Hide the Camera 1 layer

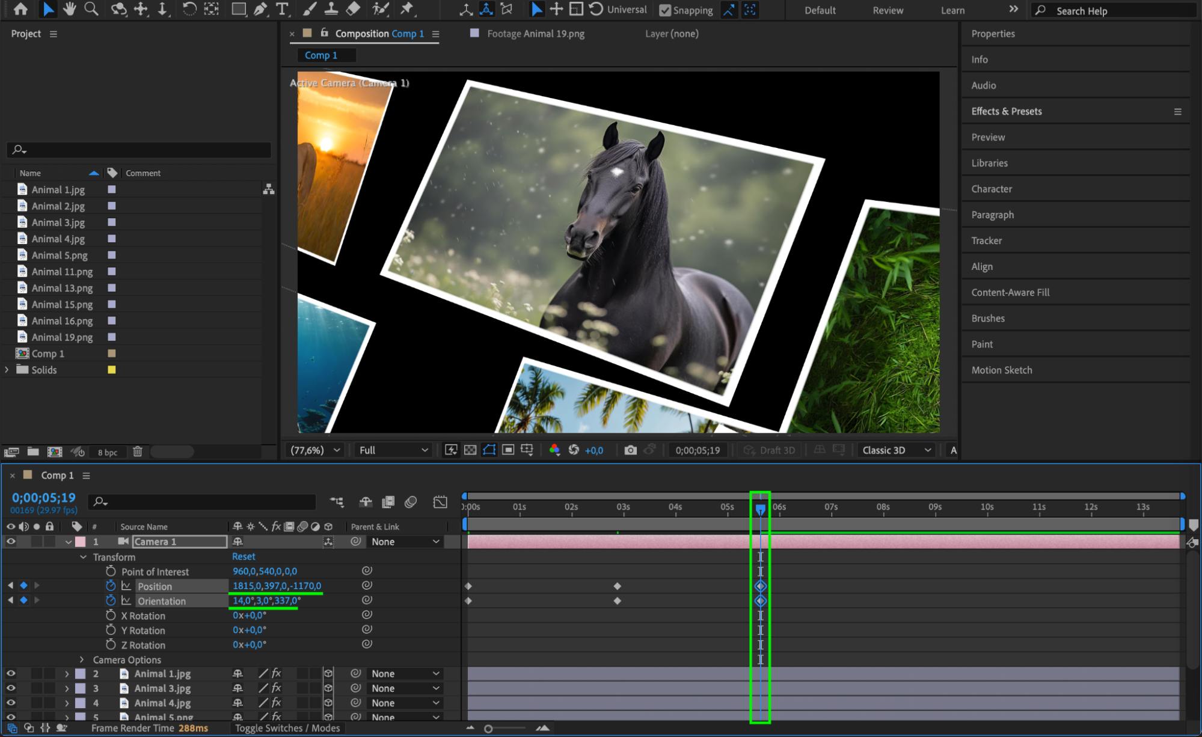pyautogui.click(x=11, y=542)
